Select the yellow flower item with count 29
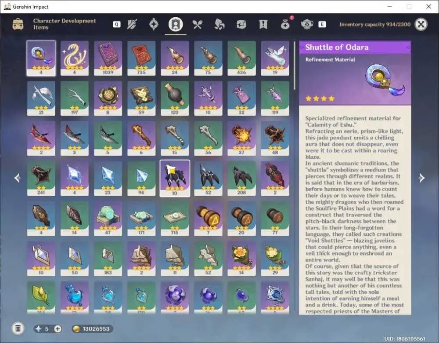The height and width of the screenshot is (343, 439). (275, 259)
